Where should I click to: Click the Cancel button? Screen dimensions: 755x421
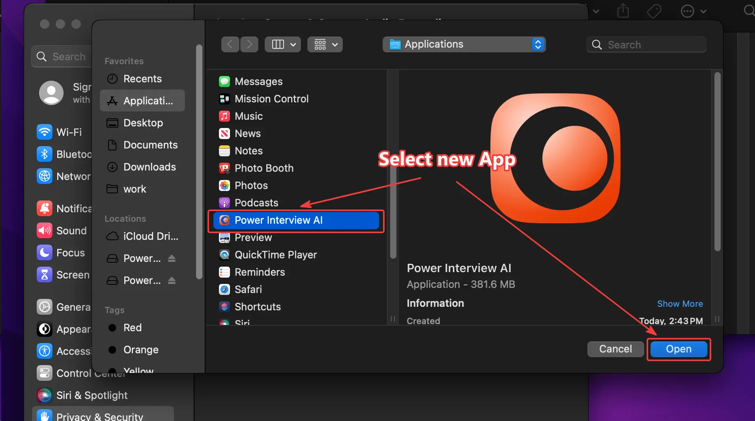tap(615, 349)
